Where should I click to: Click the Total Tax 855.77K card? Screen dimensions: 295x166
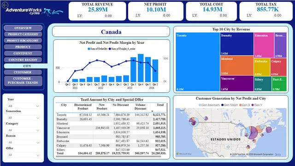tap(266, 11)
